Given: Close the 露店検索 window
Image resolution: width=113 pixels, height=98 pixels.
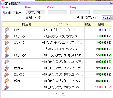Looking at the screenshot, I should pos(111,3).
